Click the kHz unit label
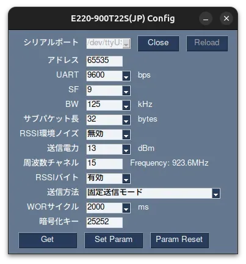This screenshot has width=246, height=264. pos(145,105)
